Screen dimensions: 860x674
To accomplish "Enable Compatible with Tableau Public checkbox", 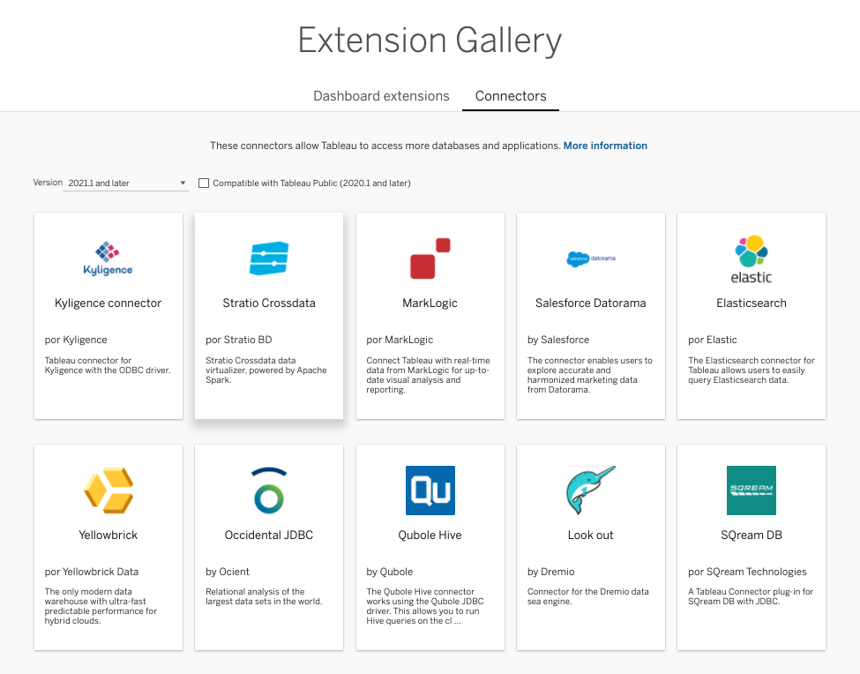I will 205,183.
